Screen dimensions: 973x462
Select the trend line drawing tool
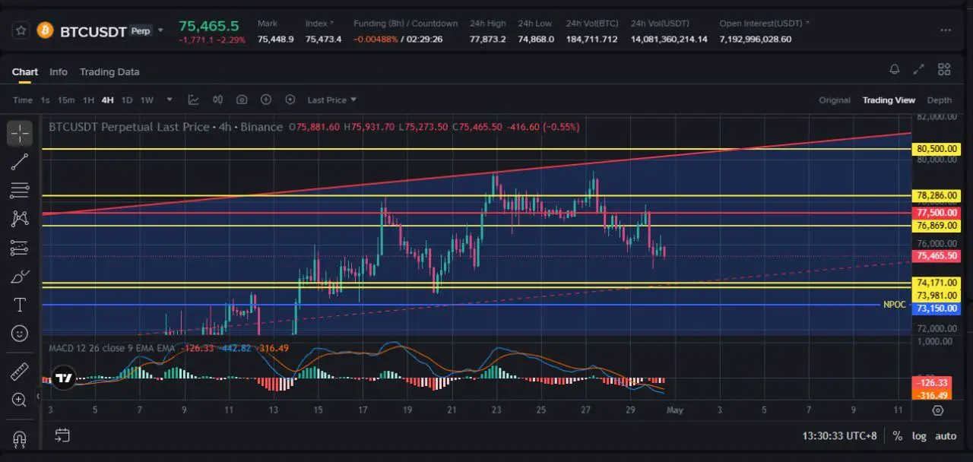click(20, 161)
